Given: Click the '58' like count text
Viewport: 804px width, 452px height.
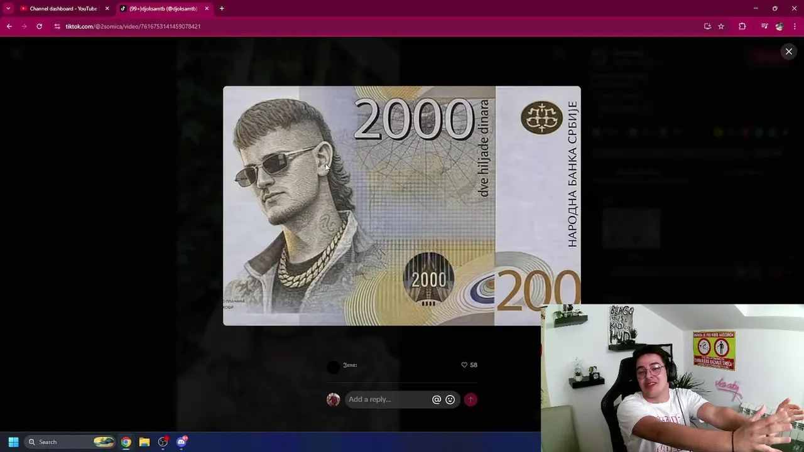Looking at the screenshot, I should (474, 365).
